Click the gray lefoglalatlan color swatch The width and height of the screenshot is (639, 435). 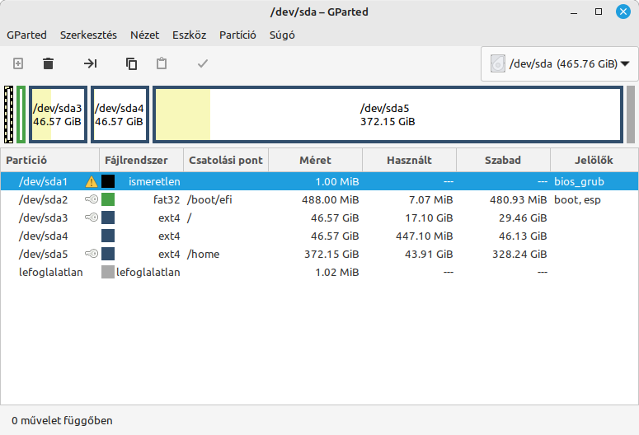click(108, 272)
